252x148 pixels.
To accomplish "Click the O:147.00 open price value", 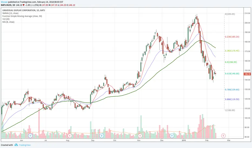I will click(44, 5).
